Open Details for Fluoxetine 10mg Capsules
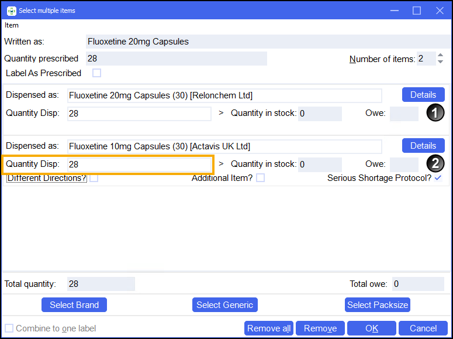 [x=423, y=146]
